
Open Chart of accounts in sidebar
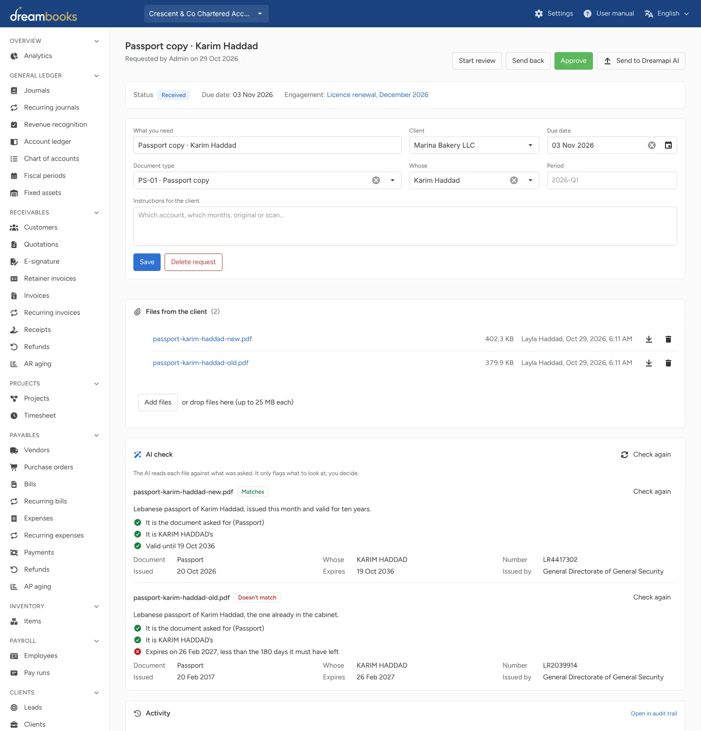[52, 159]
